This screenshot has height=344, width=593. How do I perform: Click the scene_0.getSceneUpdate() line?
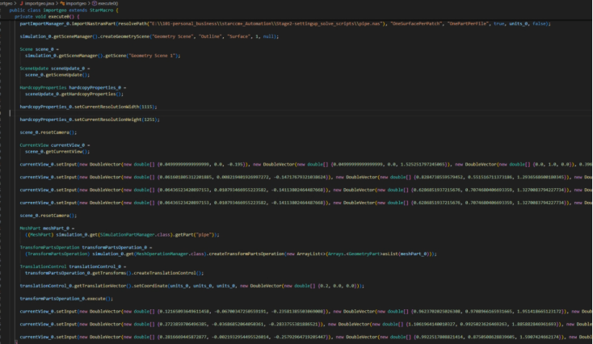[57, 75]
